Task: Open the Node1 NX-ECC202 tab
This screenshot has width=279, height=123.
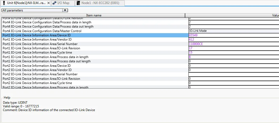Action: [x=99, y=3]
